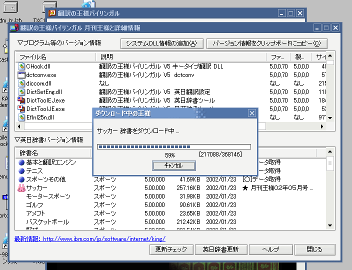
Task: Open the ibm.com latest information link
Action: point(103,239)
